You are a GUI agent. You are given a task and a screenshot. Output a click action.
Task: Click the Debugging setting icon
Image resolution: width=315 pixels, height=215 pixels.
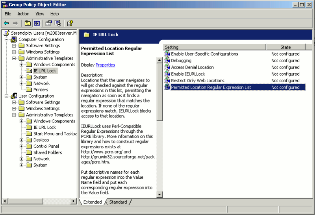[x=167, y=60]
